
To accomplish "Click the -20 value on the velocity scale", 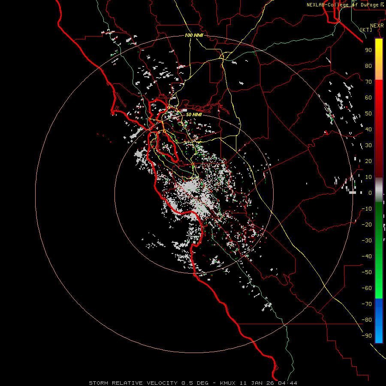I will click(367, 225).
